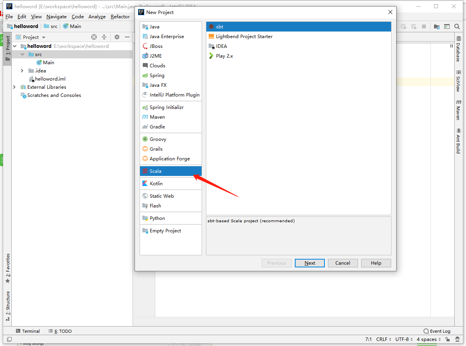Expand External Libraries node
The height and width of the screenshot is (346, 466).
click(x=14, y=87)
